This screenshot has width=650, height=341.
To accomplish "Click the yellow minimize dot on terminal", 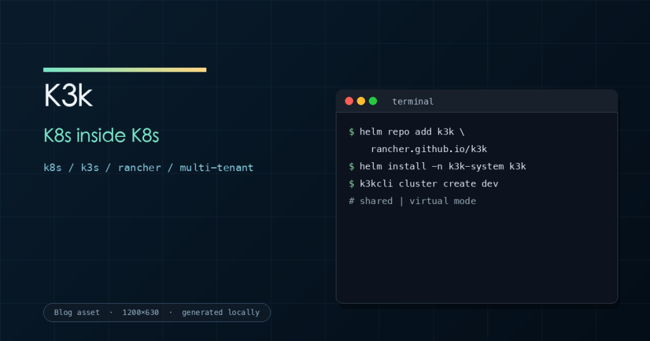I will tap(361, 101).
